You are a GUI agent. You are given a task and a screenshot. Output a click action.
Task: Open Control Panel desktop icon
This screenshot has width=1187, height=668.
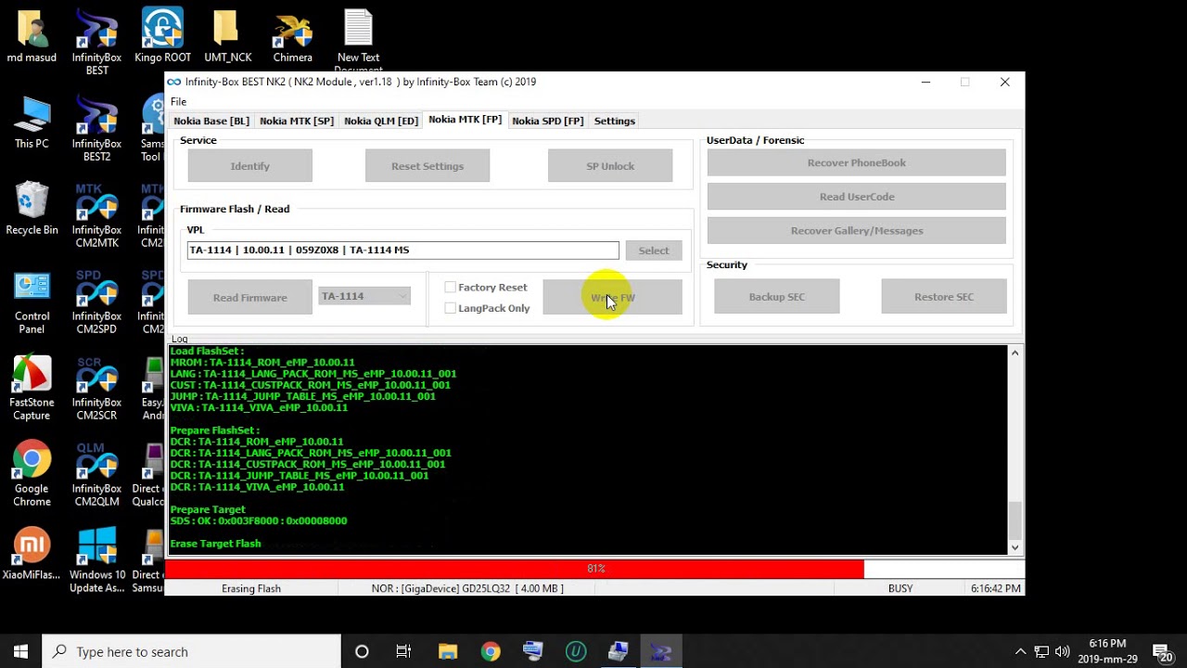tap(32, 301)
